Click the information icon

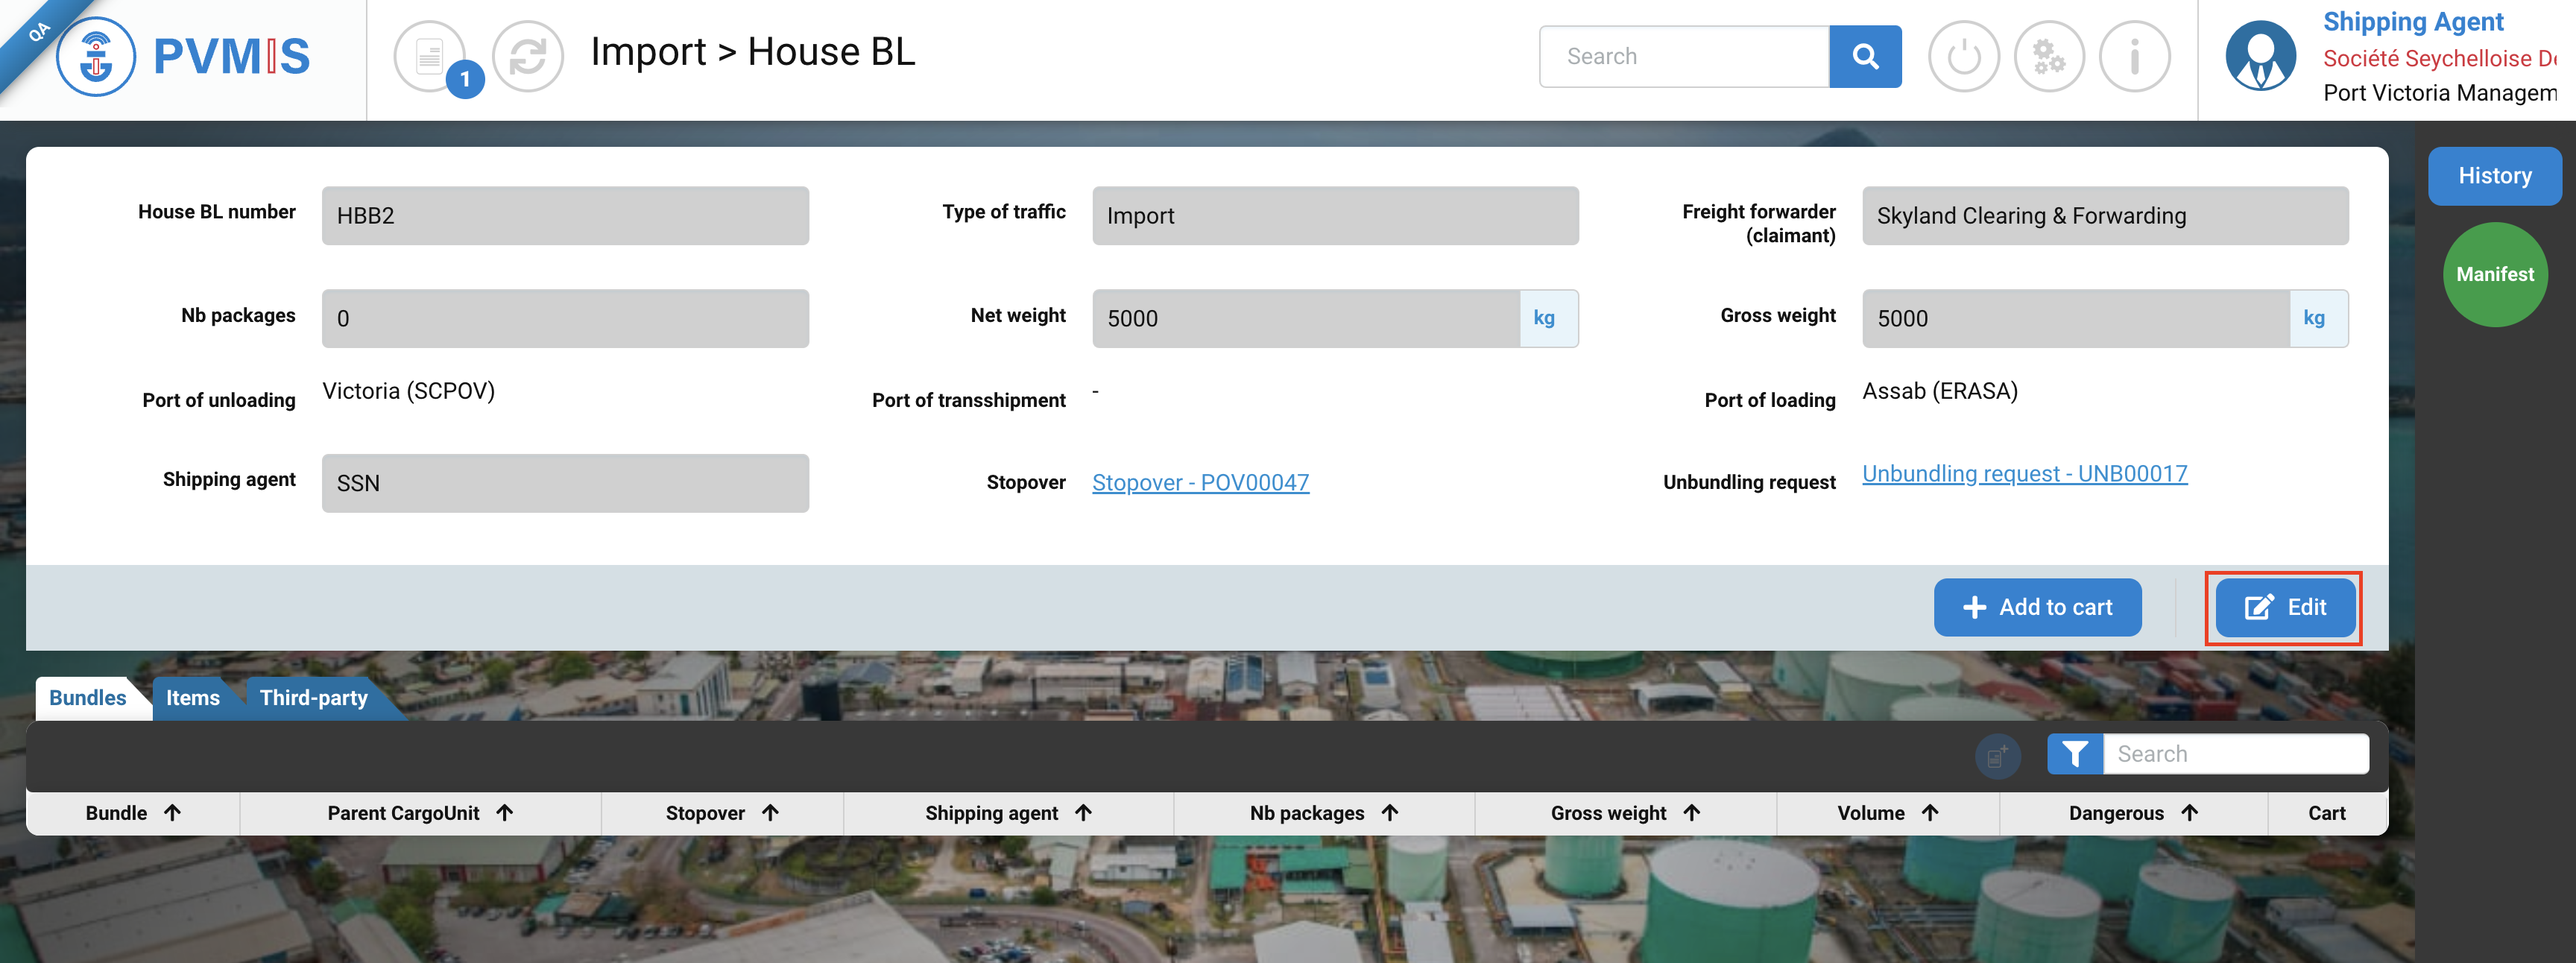(x=2133, y=56)
